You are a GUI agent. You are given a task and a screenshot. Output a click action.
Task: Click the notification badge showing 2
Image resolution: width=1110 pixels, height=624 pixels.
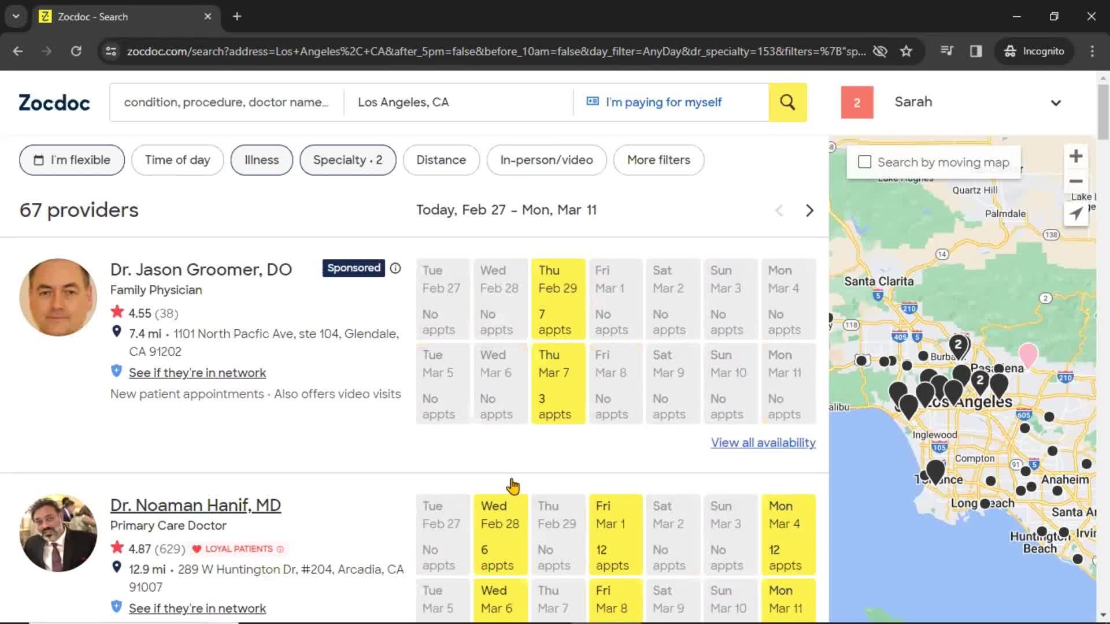[857, 102]
